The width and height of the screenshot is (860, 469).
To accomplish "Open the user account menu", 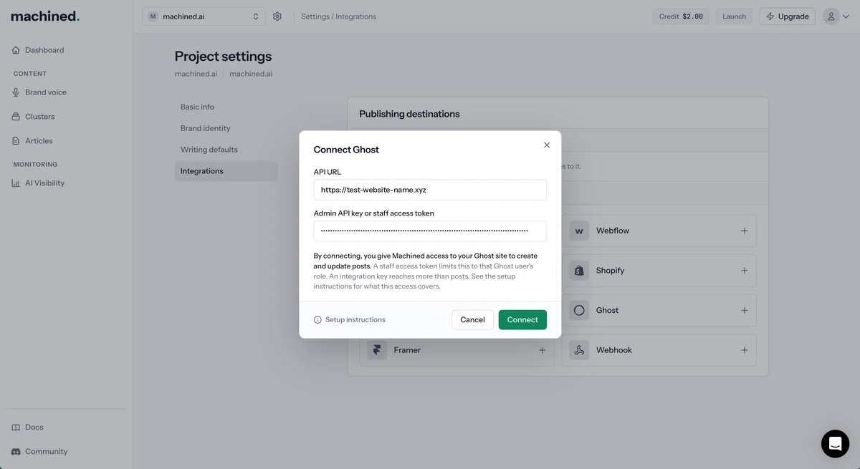I will click(x=836, y=16).
